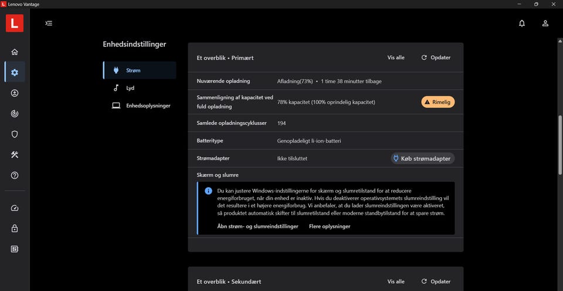Open notifications bell
This screenshot has height=291, width=563.
[x=522, y=23]
